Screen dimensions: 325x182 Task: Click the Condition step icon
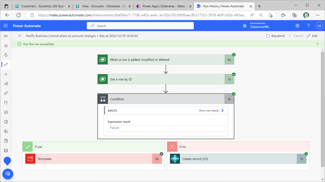[103, 99]
